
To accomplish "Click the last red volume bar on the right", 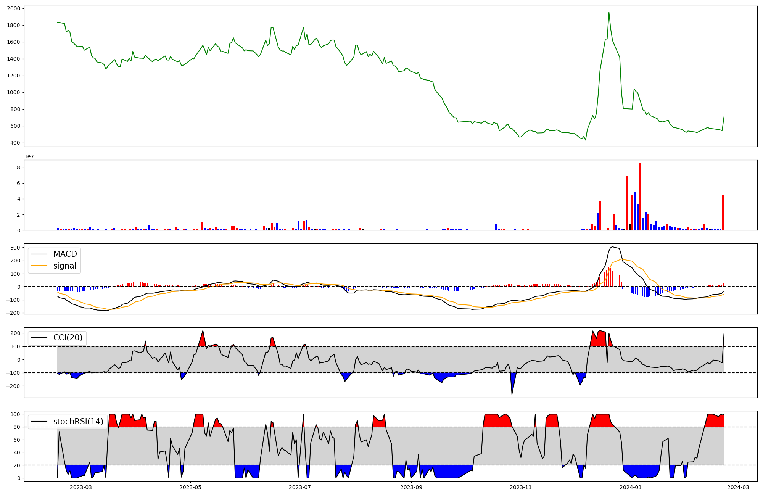I will 723,213.
